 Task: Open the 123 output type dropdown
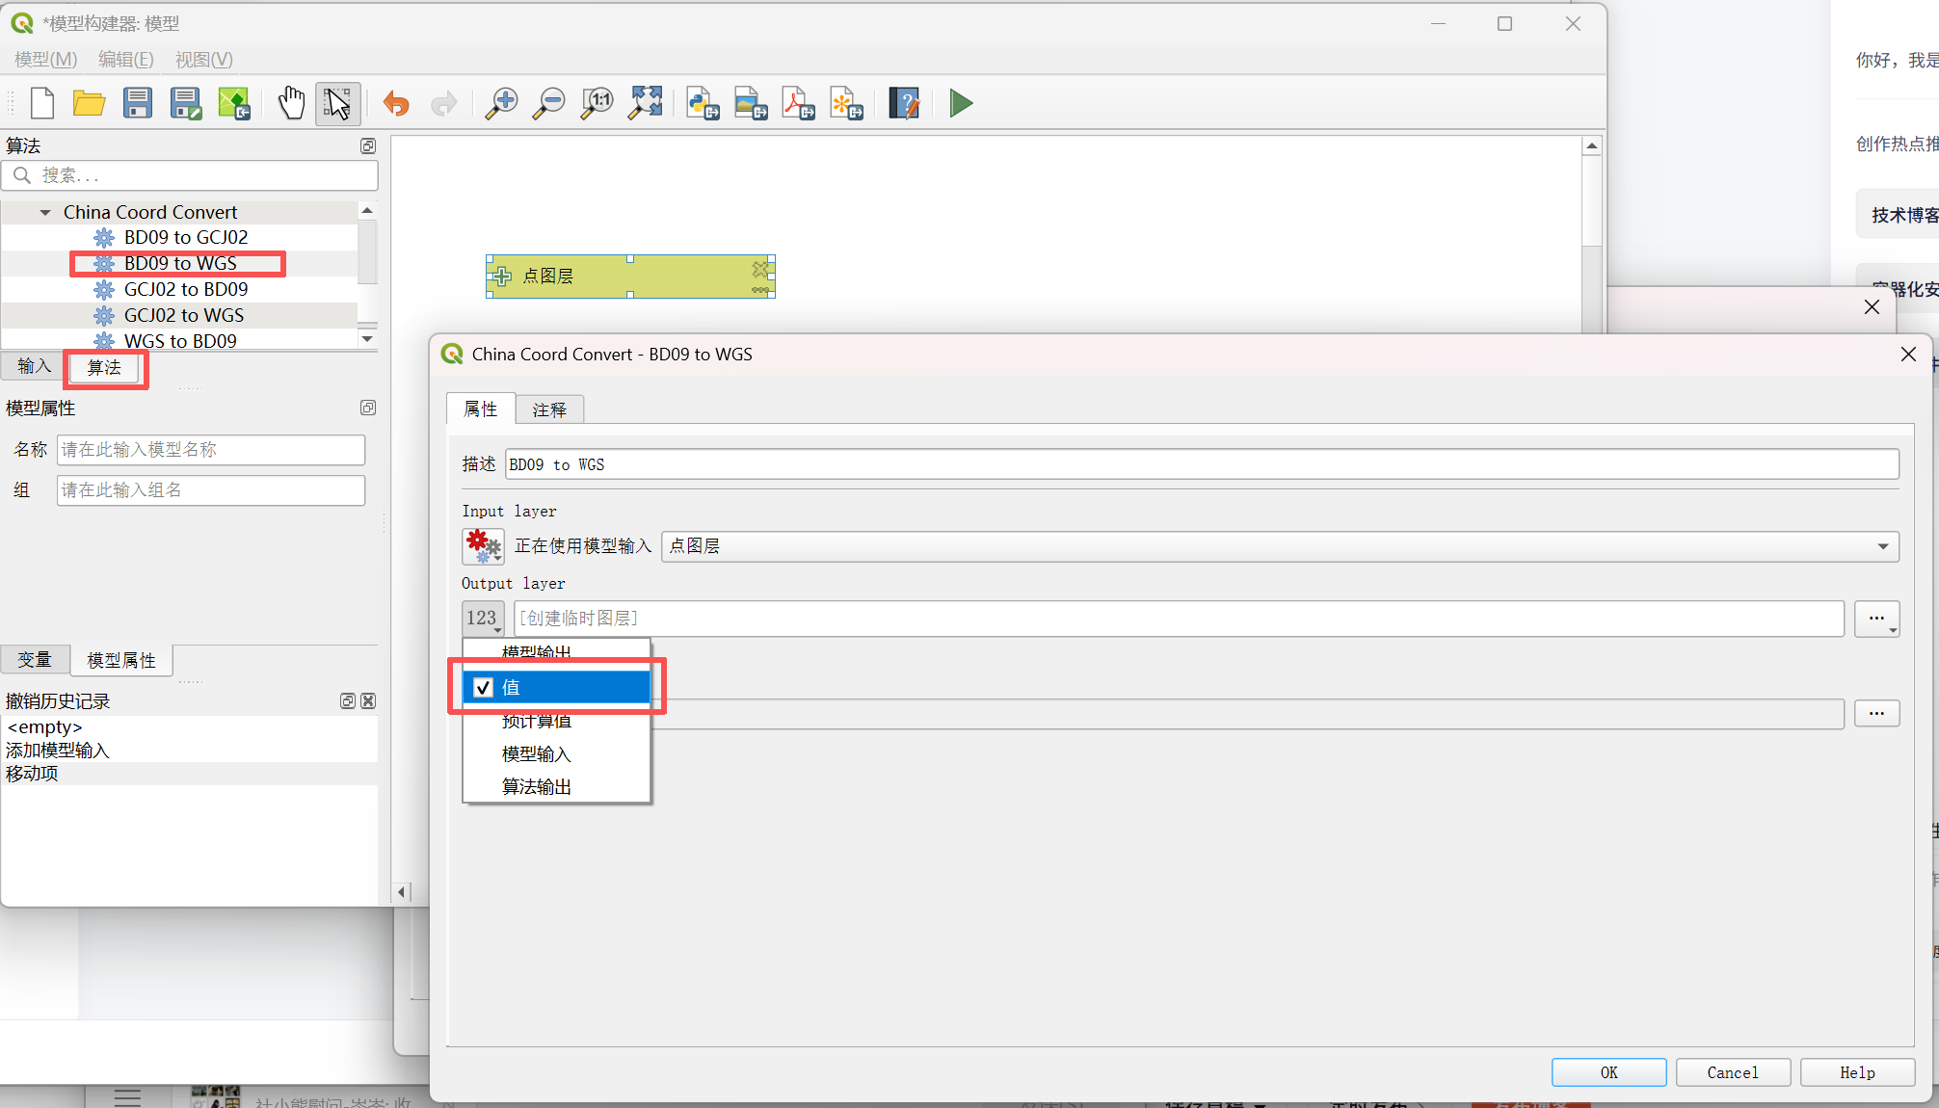pyautogui.click(x=483, y=619)
